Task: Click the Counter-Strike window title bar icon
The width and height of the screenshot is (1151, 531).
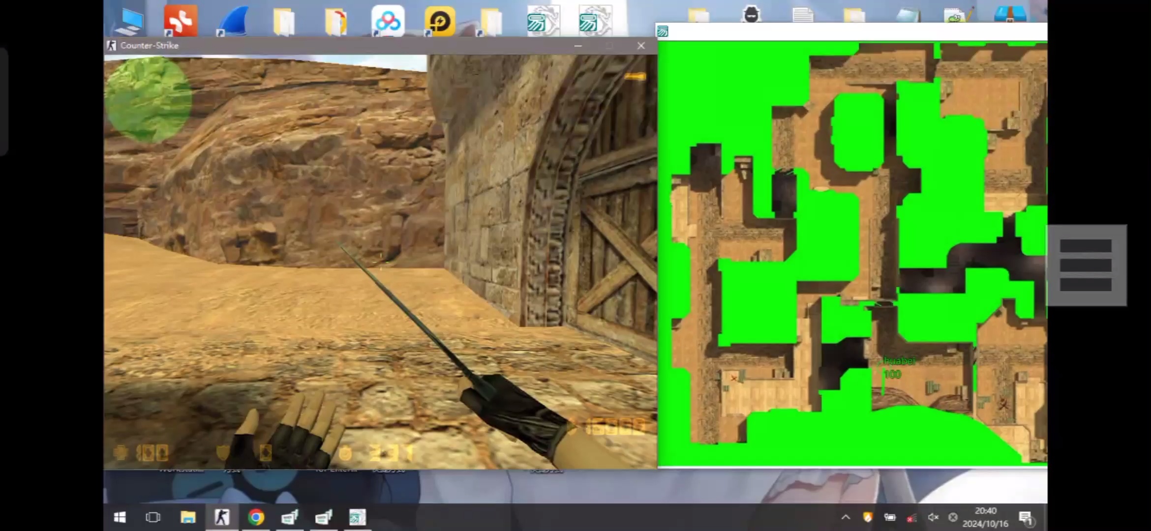Action: (112, 46)
